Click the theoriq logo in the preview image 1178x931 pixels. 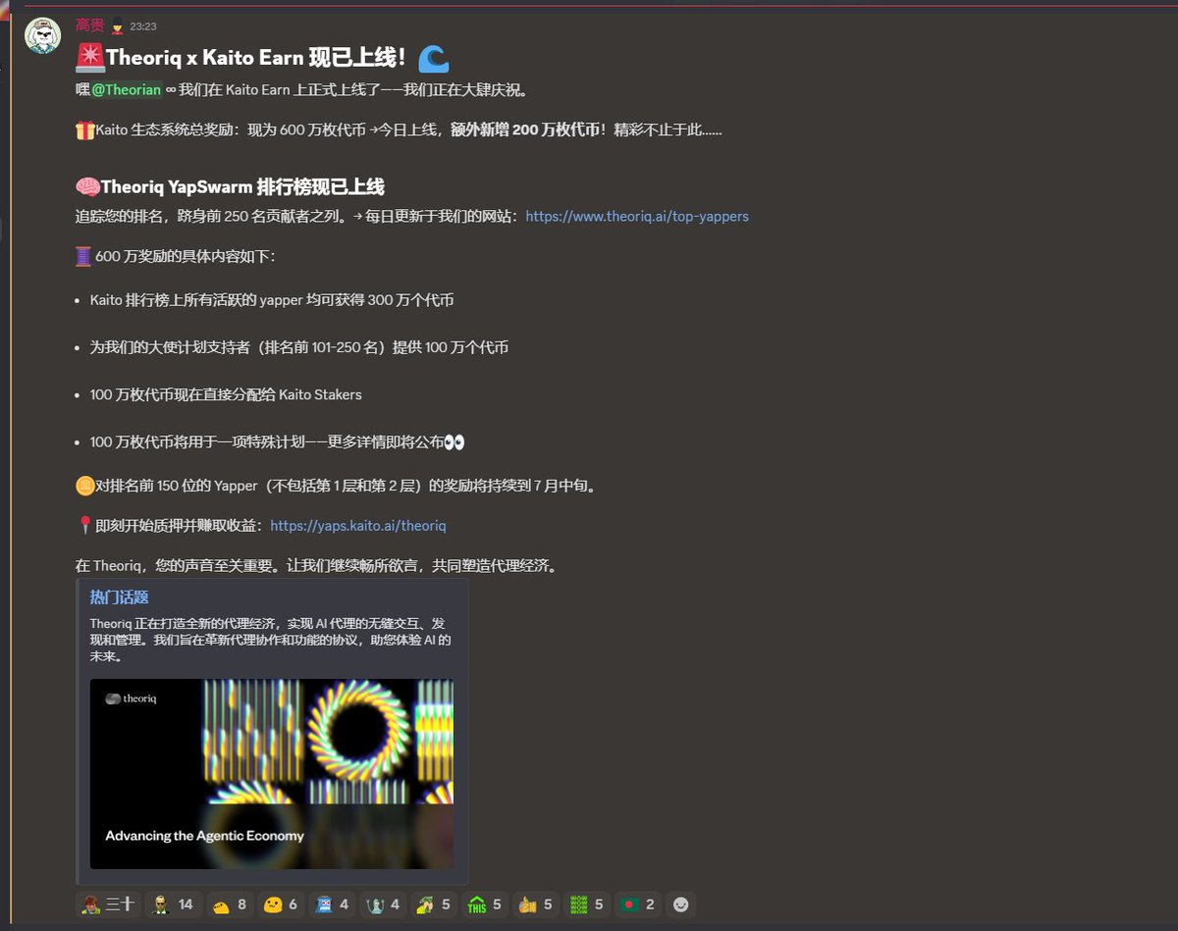131,698
